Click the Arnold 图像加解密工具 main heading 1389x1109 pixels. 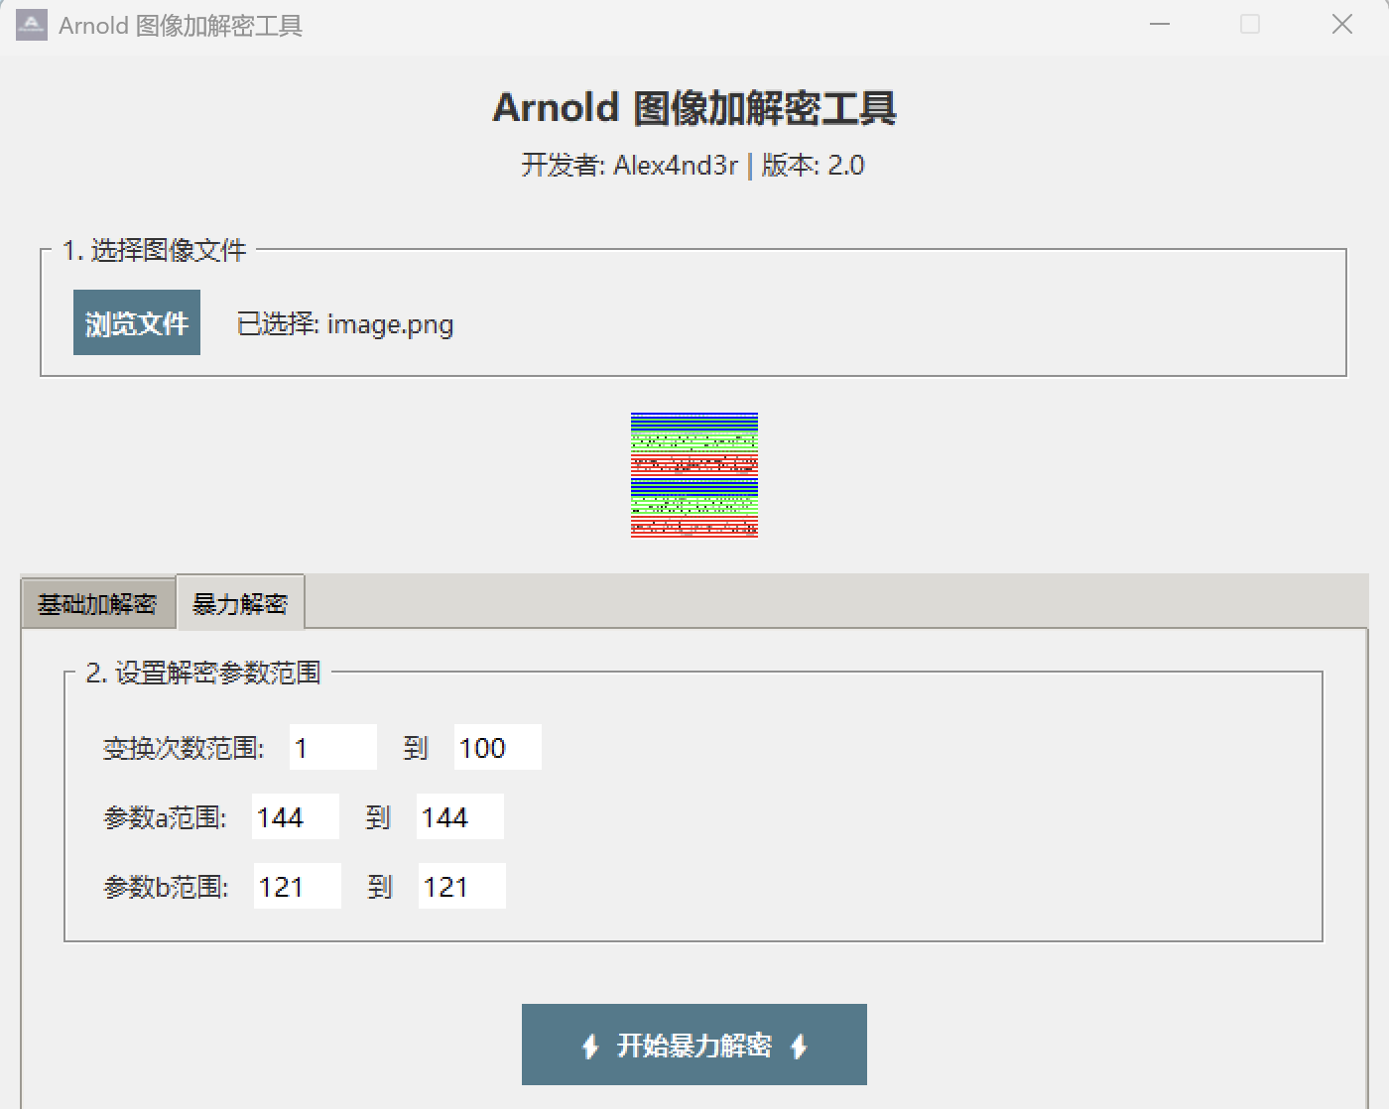694,107
